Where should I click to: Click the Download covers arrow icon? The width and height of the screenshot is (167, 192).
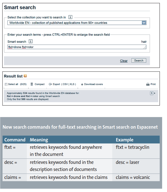pos(82,84)
